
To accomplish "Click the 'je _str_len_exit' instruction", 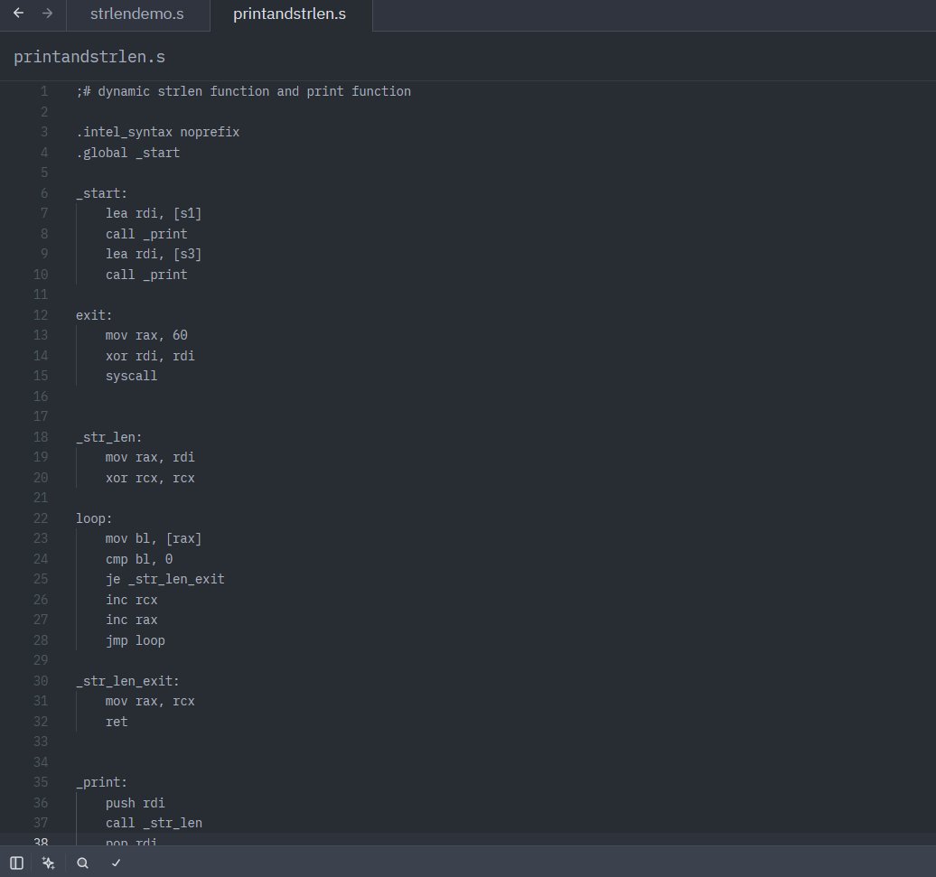I will coord(164,579).
